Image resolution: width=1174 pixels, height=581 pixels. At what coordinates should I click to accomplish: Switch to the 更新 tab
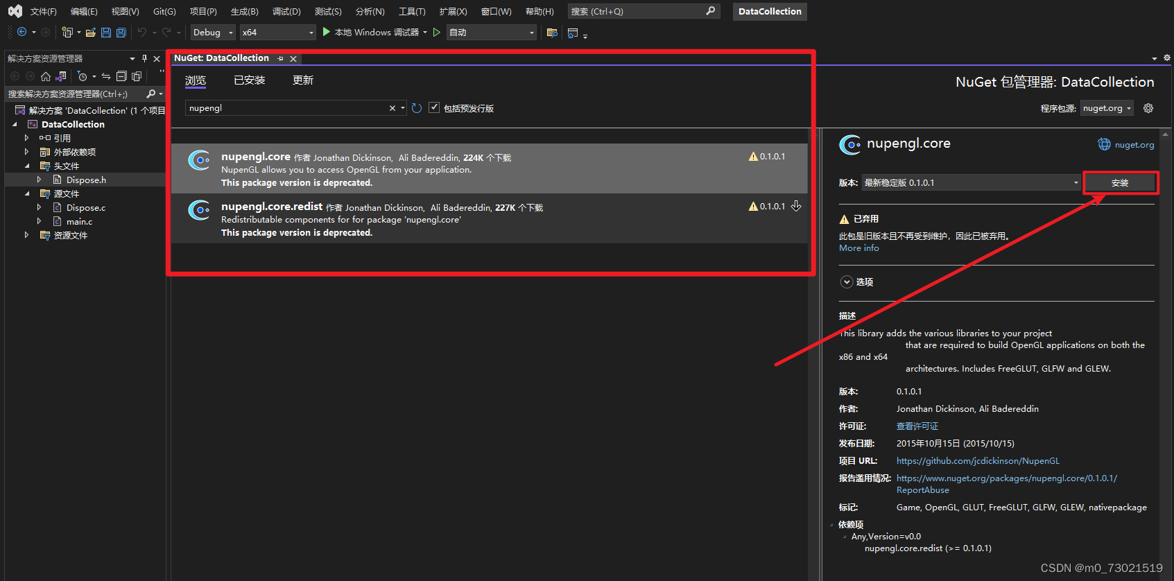pyautogui.click(x=303, y=80)
